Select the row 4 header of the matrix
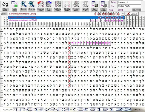145x112 pixels. coord(2,43)
